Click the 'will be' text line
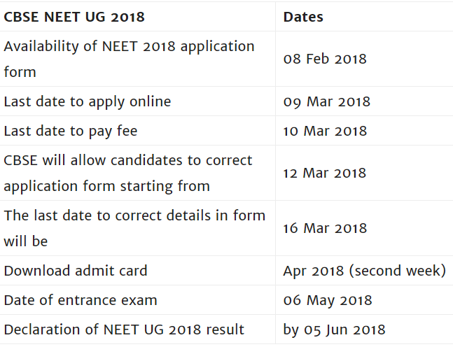The height and width of the screenshot is (347, 453). click(x=25, y=241)
